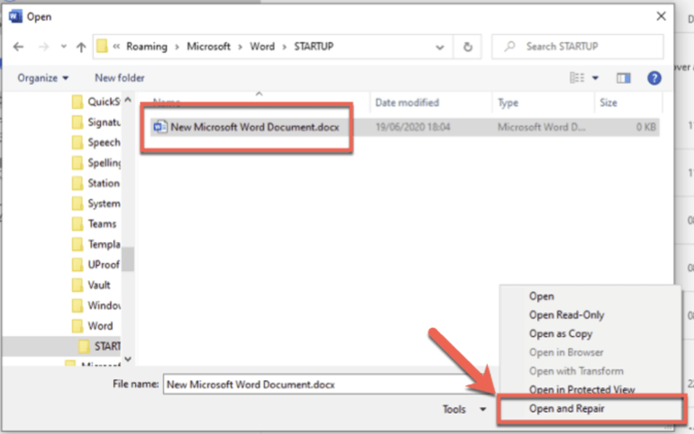The image size is (694, 434).
Task: Expand the address bar path dropdown
Action: click(439, 47)
